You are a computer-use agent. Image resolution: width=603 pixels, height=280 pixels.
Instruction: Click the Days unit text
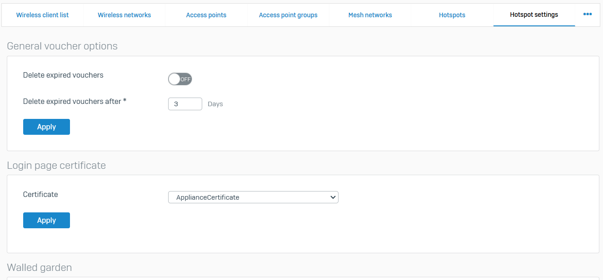pyautogui.click(x=215, y=104)
